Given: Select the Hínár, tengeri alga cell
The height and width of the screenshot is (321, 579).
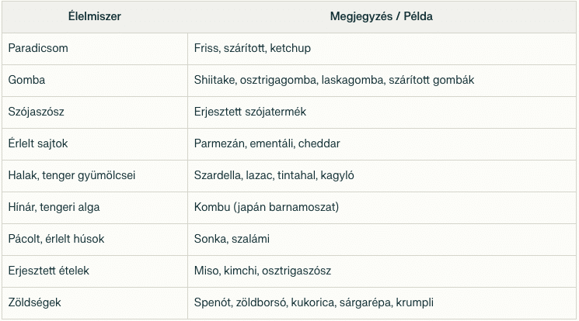Looking at the screenshot, I should 95,208.
